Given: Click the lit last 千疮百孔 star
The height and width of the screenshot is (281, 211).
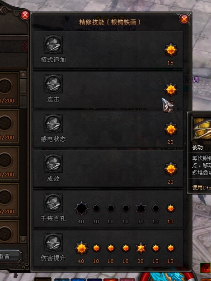Looking at the screenshot, I should [171, 208].
